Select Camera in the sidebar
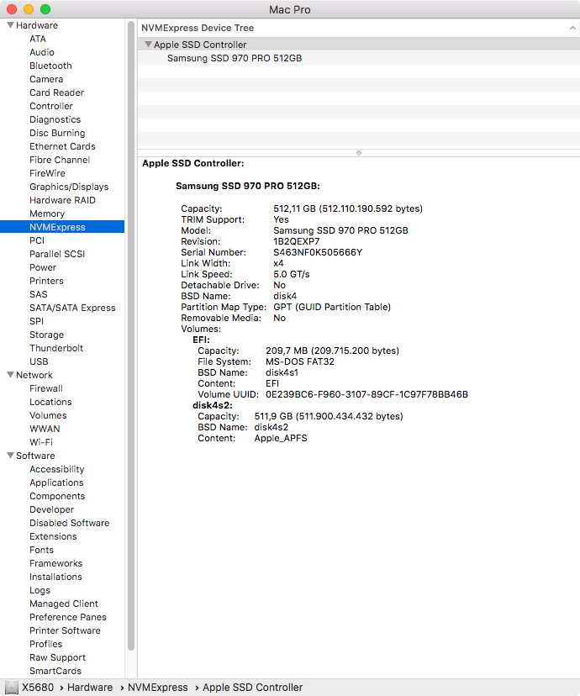580x696 pixels. pyautogui.click(x=46, y=79)
